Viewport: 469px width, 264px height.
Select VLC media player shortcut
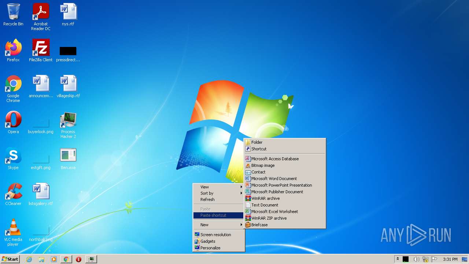(13, 232)
